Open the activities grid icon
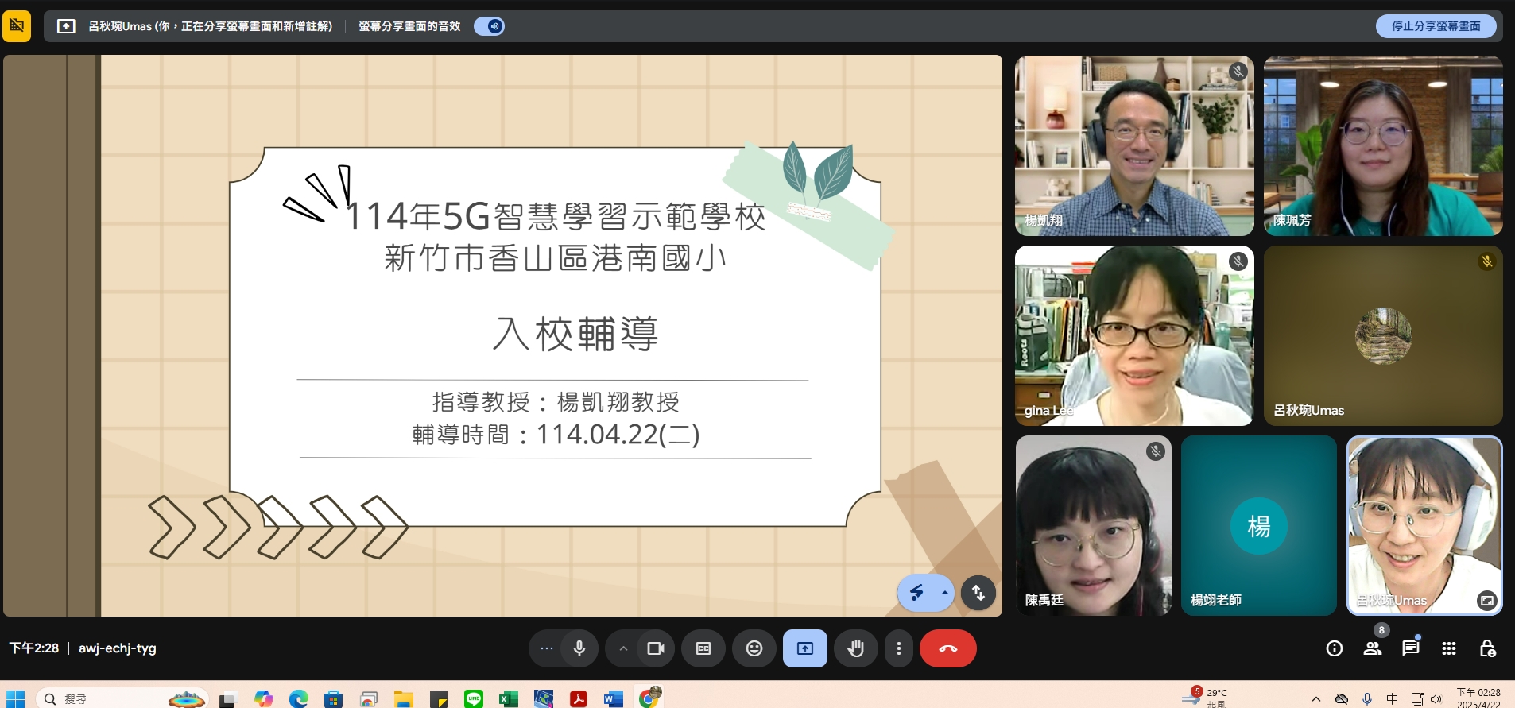The image size is (1515, 708). [x=1449, y=648]
